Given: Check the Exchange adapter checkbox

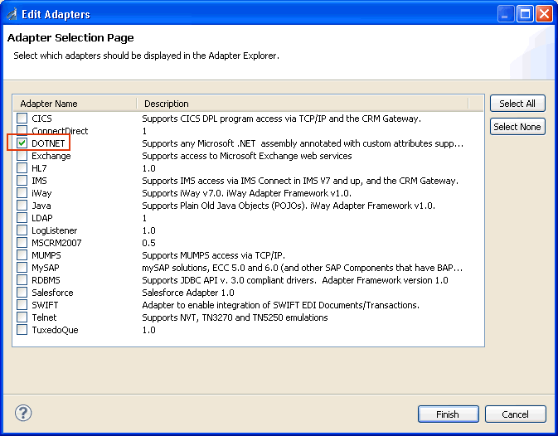Looking at the screenshot, I should coord(22,156).
